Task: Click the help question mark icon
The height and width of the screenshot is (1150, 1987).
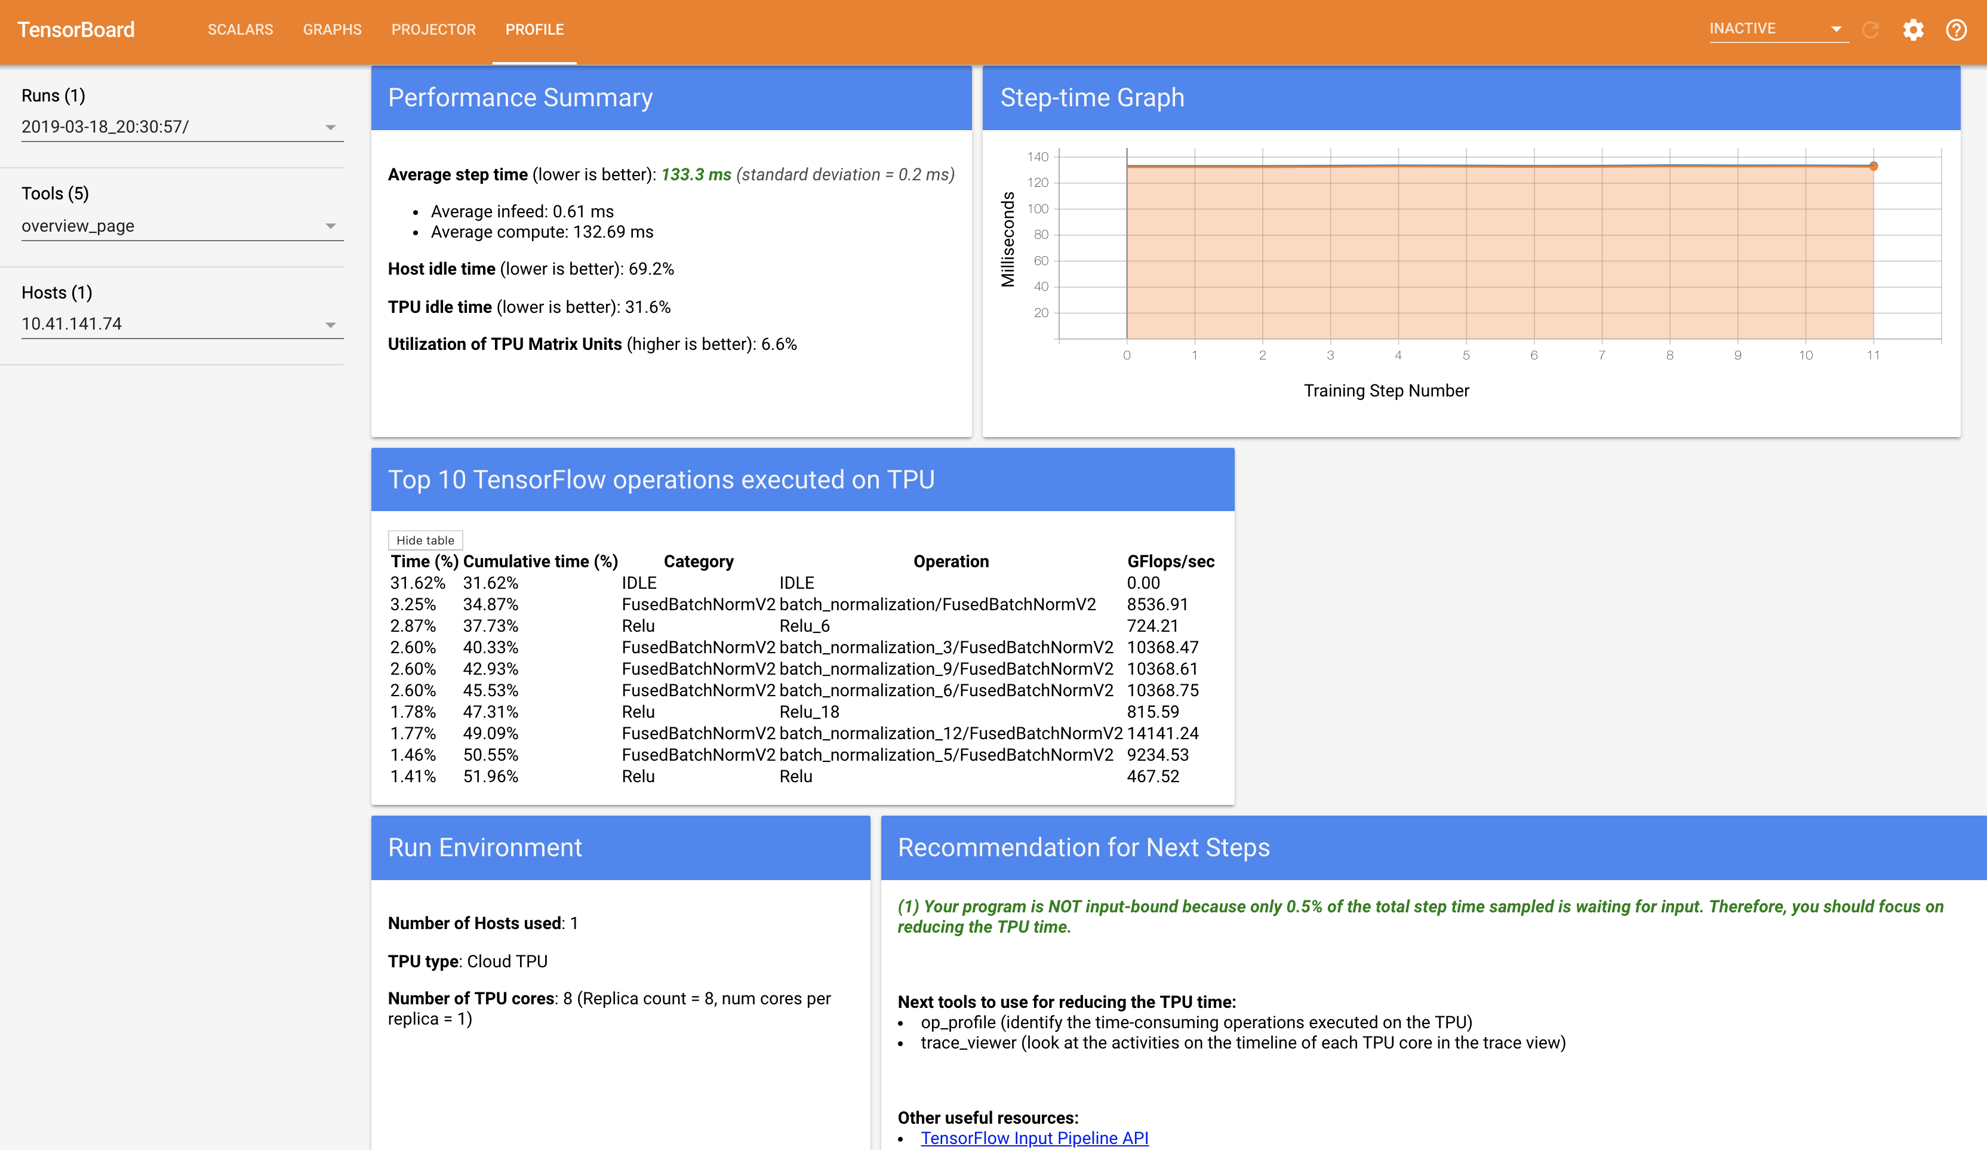Action: (1955, 30)
